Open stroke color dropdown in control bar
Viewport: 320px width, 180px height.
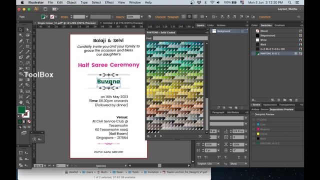(56, 16)
